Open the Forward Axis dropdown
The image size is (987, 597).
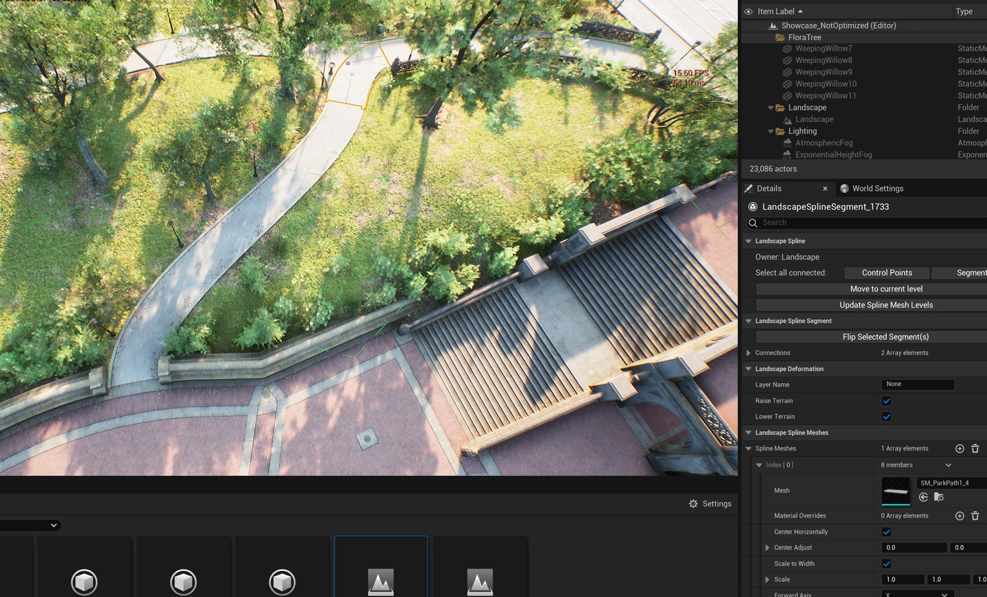point(918,594)
